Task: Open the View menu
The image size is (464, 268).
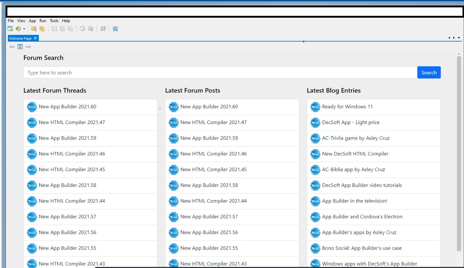Action: coord(21,21)
